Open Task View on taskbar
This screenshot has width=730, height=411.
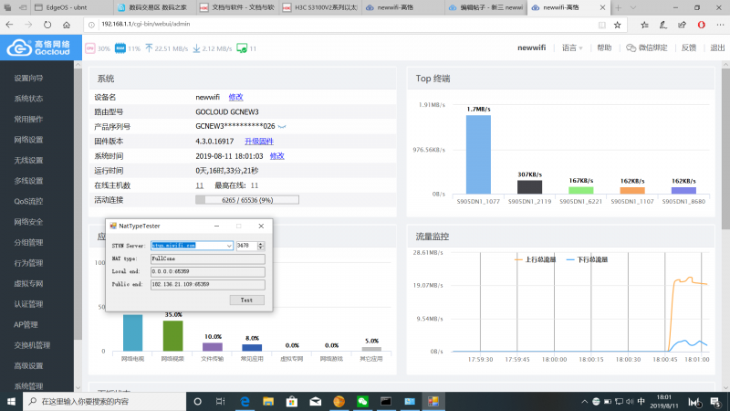click(x=221, y=401)
